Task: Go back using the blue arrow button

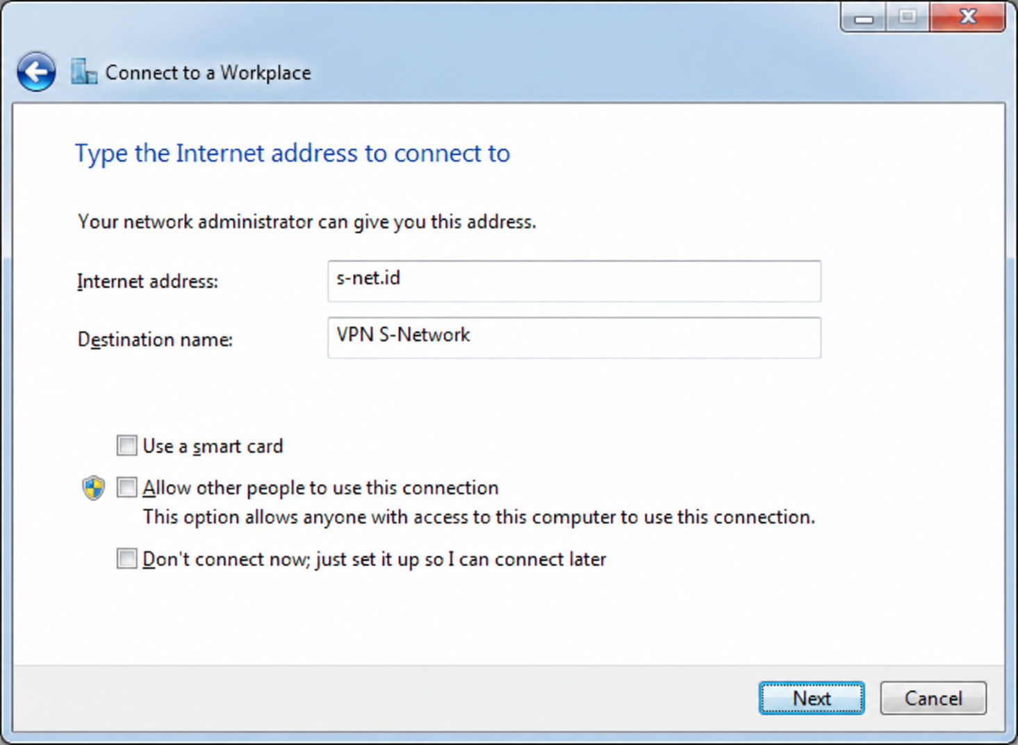Action: (x=36, y=72)
